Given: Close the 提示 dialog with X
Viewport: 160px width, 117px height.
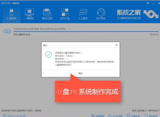Looking at the screenshot, I should (x=117, y=45).
